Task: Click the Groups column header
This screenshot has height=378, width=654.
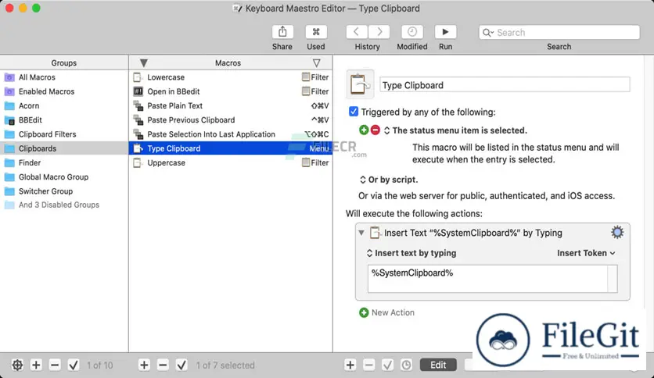Action: click(x=64, y=62)
